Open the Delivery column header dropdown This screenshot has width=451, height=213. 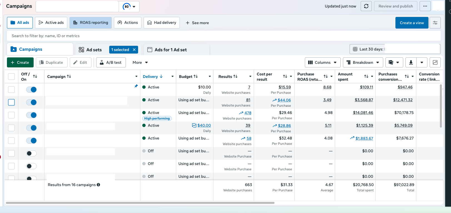pyautogui.click(x=173, y=77)
